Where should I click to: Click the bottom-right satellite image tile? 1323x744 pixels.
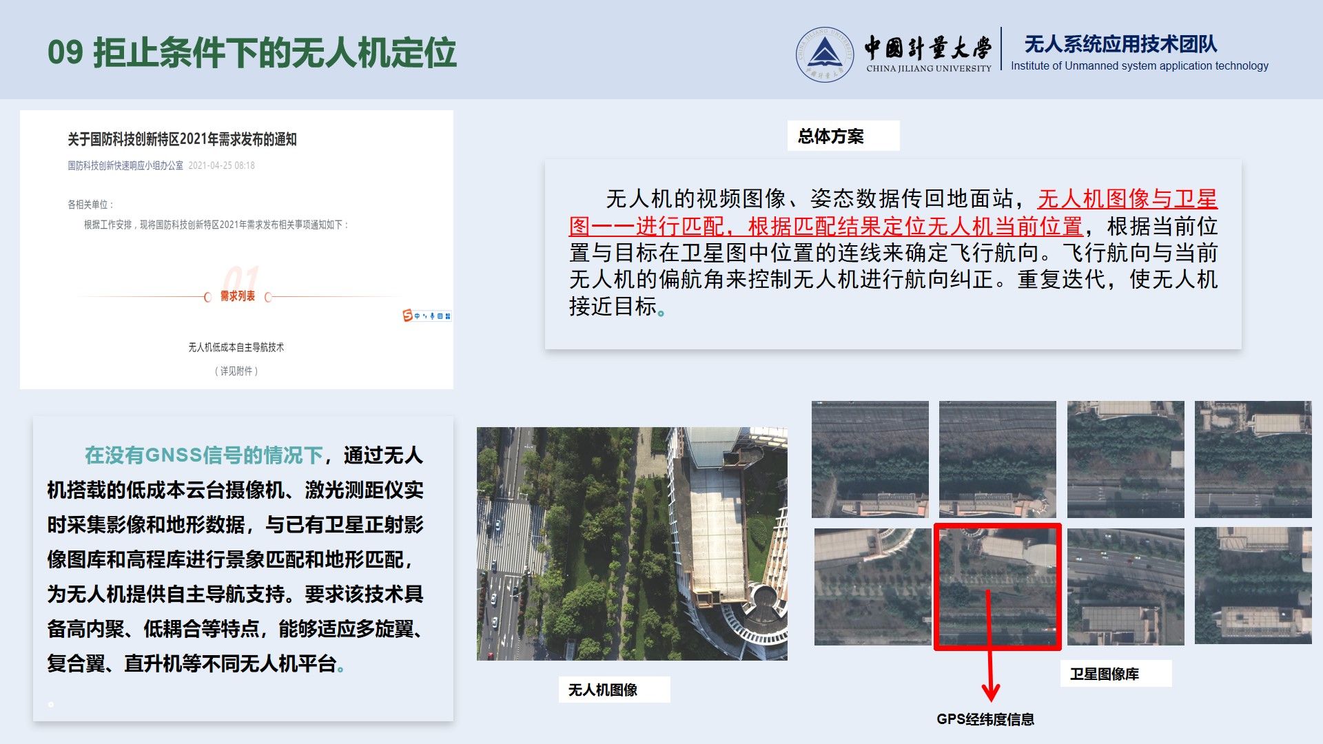point(1253,586)
